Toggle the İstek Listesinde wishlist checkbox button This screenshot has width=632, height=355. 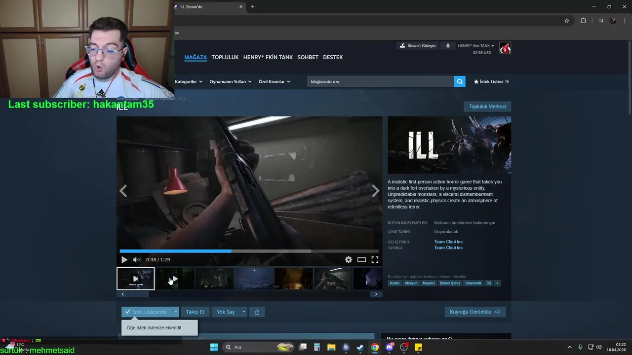(x=147, y=312)
